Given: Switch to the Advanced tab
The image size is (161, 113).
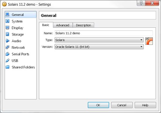Looking at the screenshot, I should click(63, 25).
